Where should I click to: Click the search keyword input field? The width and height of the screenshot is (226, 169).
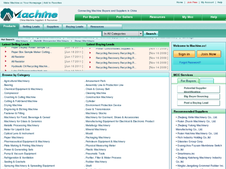(x=60, y=34)
